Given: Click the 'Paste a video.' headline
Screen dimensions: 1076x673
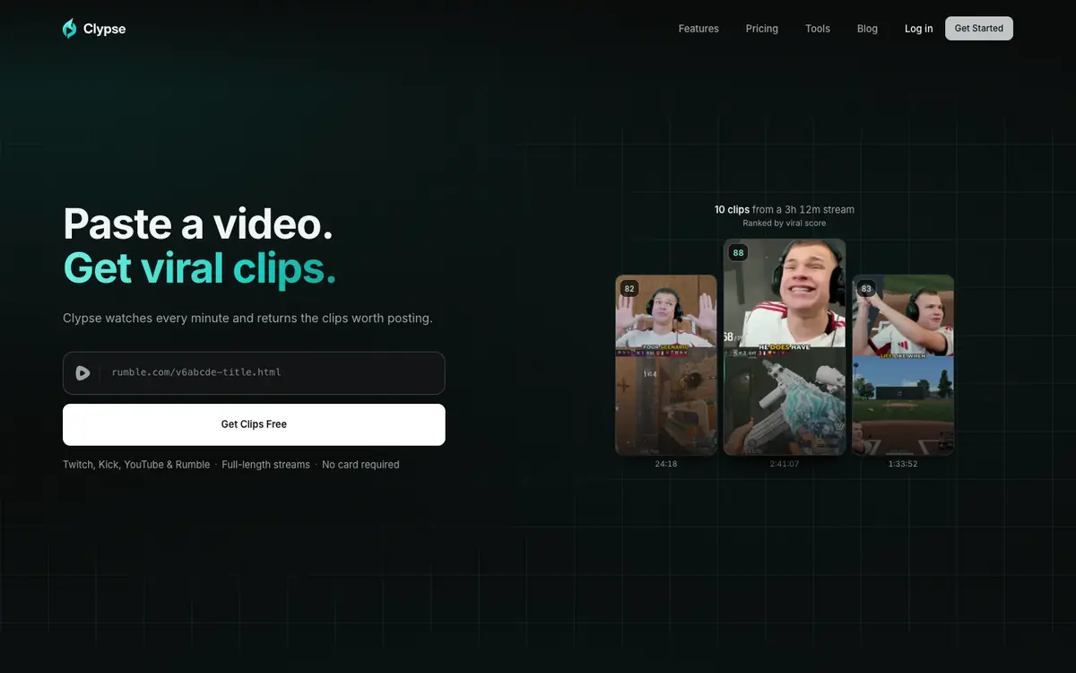Looking at the screenshot, I should 198,223.
